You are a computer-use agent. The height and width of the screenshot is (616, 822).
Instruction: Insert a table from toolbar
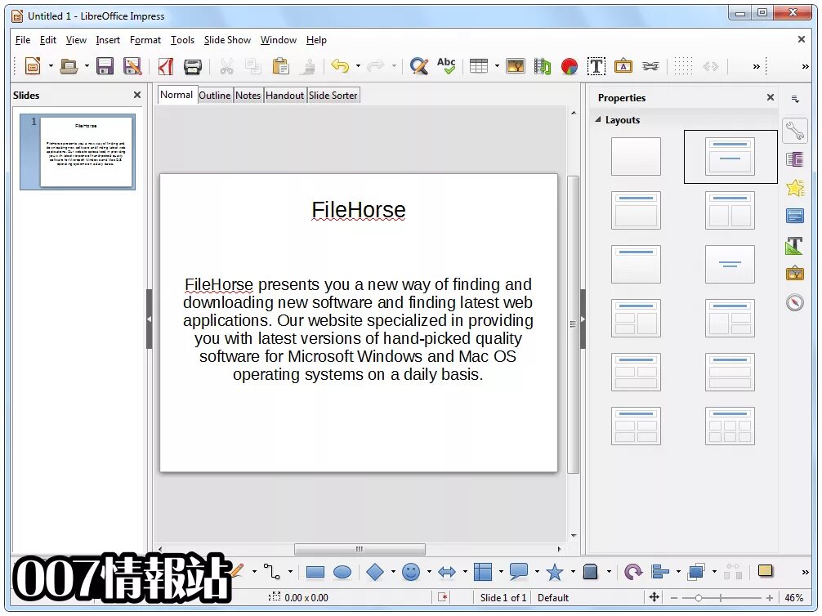(479, 66)
